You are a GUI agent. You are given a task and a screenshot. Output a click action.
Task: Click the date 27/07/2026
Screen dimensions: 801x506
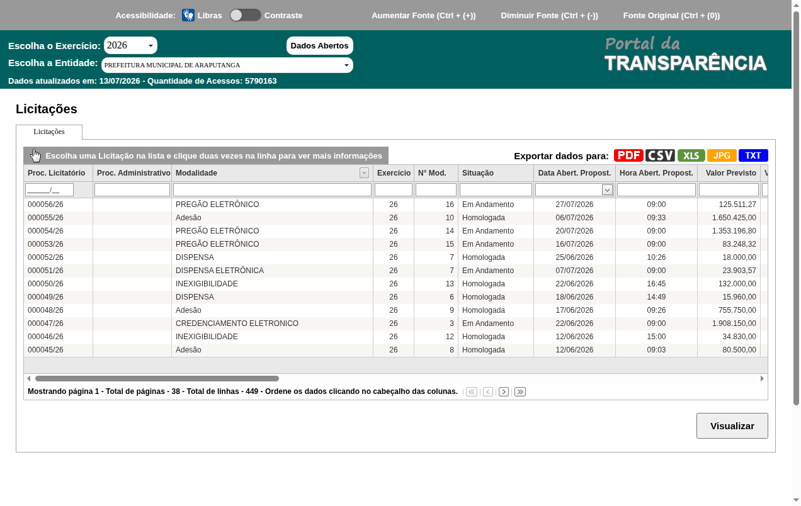(574, 205)
